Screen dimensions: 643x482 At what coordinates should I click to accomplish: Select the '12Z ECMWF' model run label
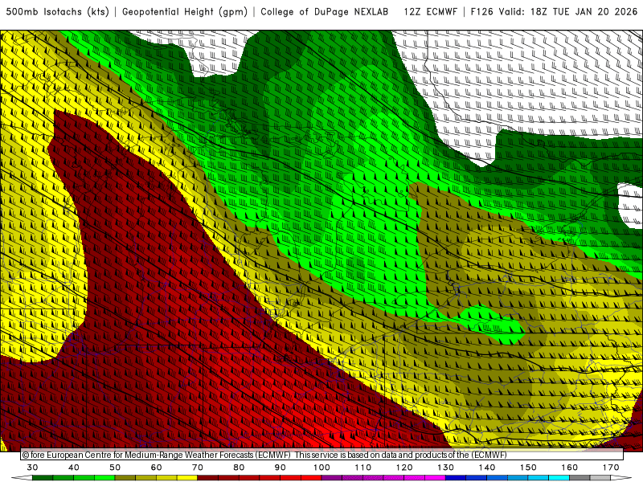coord(430,11)
